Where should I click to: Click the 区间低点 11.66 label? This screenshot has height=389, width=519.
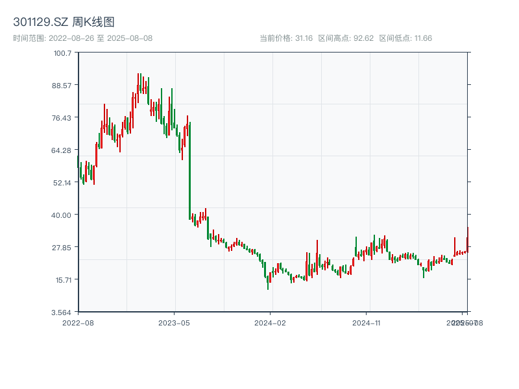coord(405,38)
